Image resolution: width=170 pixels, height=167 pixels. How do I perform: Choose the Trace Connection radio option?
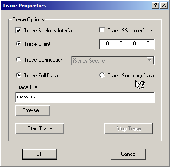pyautogui.click(x=19, y=59)
